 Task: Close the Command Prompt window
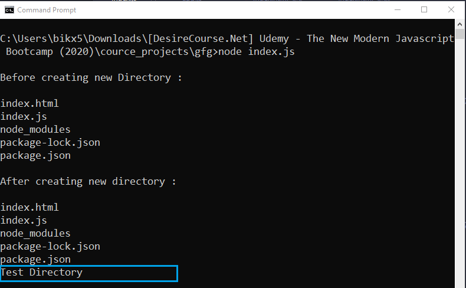coord(450,9)
